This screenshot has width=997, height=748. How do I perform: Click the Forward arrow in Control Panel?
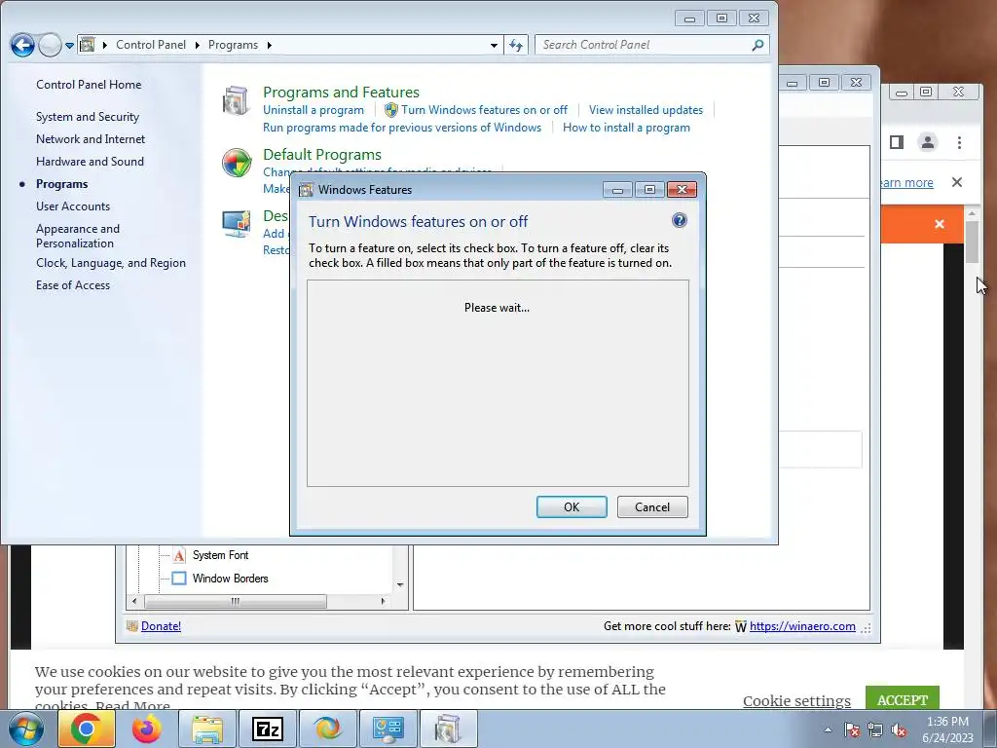(x=50, y=45)
